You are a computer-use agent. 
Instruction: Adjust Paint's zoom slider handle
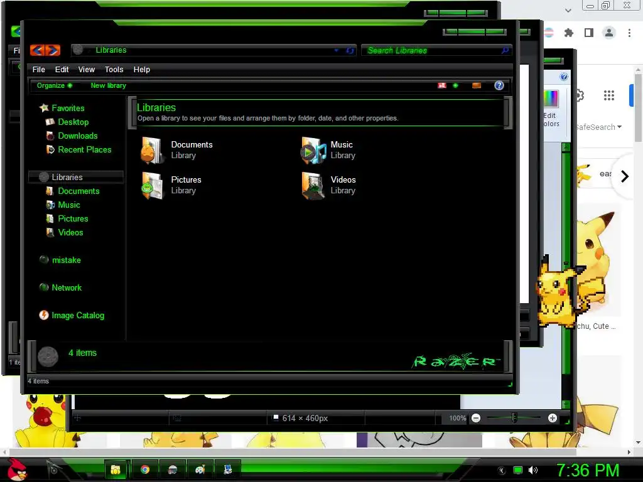(514, 418)
